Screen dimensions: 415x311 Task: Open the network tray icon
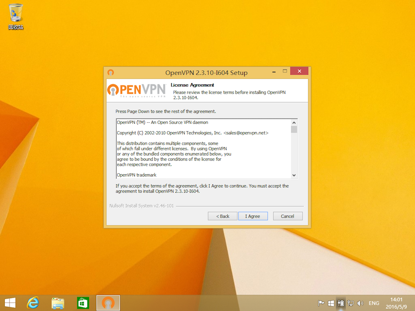351,303
